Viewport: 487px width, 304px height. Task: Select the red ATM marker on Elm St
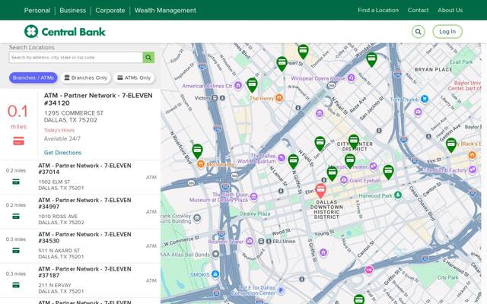tap(320, 190)
